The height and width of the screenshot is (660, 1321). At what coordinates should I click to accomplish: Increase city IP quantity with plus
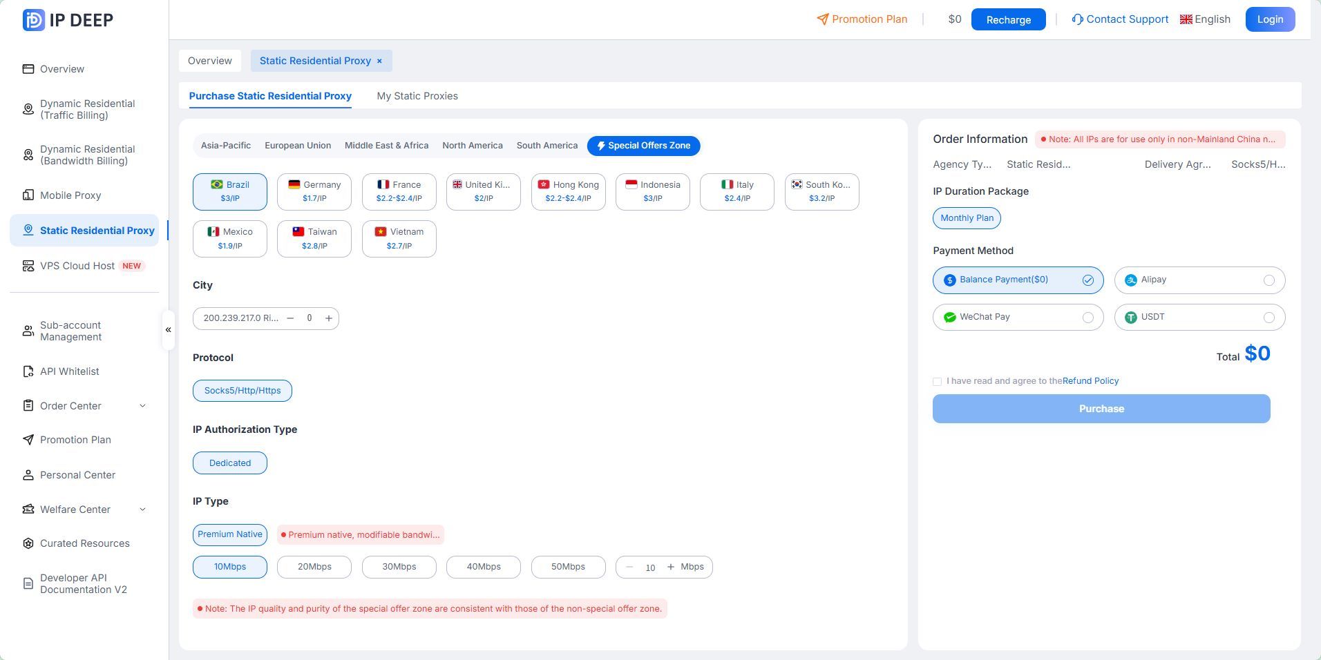(x=329, y=318)
